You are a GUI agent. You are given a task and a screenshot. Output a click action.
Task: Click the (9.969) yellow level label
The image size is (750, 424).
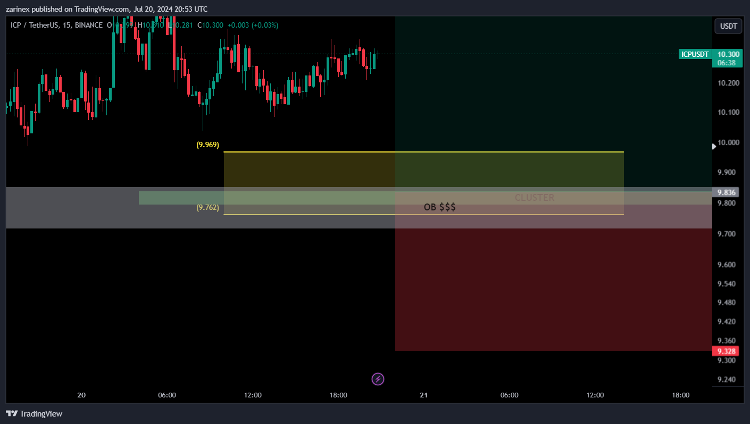[207, 145]
